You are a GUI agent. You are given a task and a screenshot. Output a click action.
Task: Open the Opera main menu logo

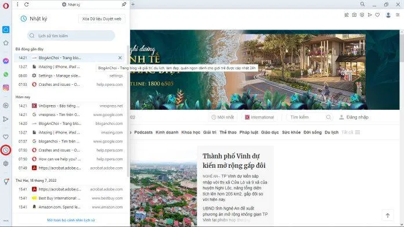[x=6, y=6]
